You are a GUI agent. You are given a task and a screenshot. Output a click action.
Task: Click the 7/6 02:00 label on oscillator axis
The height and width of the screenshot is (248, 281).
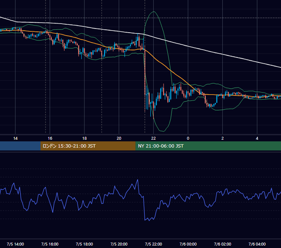223,244
